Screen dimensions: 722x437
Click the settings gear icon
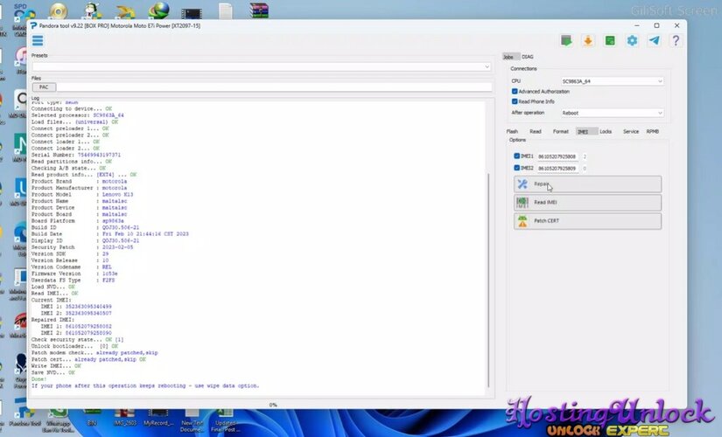click(x=632, y=41)
